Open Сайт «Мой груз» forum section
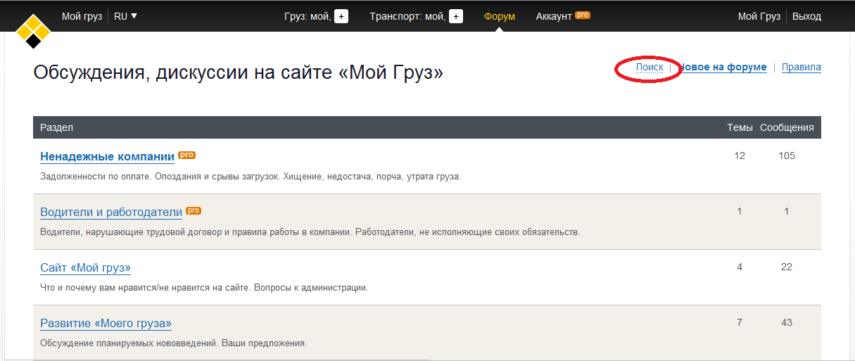855x361 pixels. click(x=85, y=267)
